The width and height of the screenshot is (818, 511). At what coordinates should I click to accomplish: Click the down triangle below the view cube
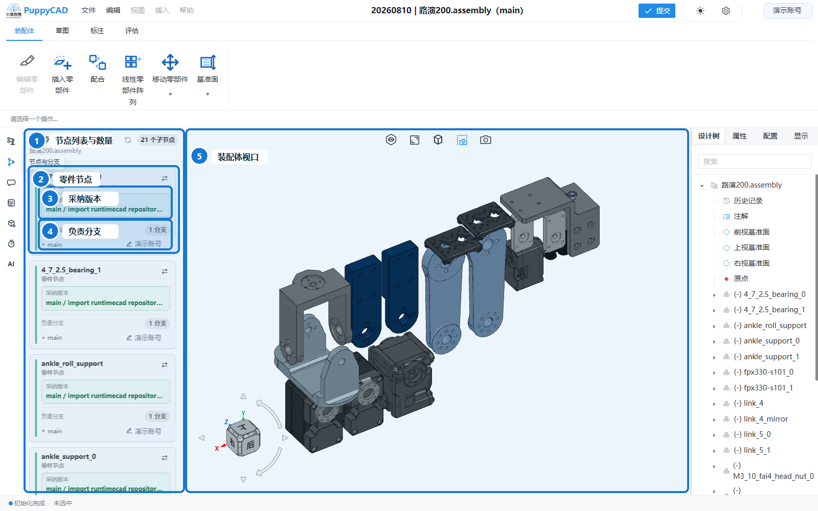243,479
